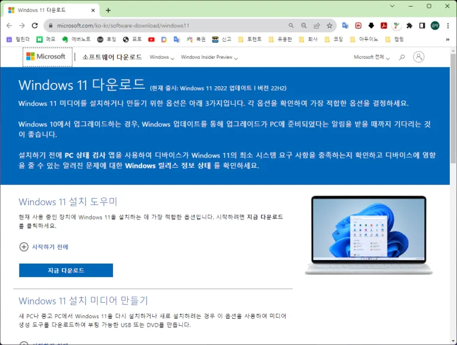
Task: Click the sprout-shaped extension icon
Action: [396, 26]
